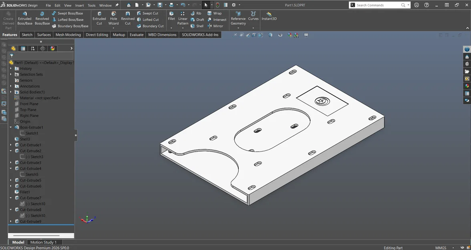This screenshot has width=471, height=250.
Task: Toggle Hide/Show Items eye icon
Action: [x=280, y=35]
